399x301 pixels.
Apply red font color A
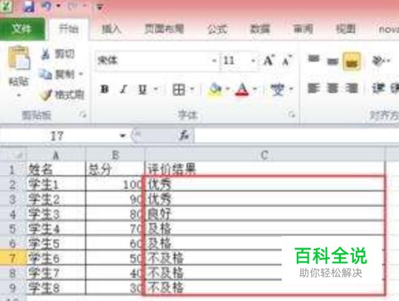(x=242, y=90)
